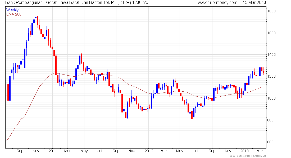Click the 'Mar' label after 2011

(x=67, y=151)
